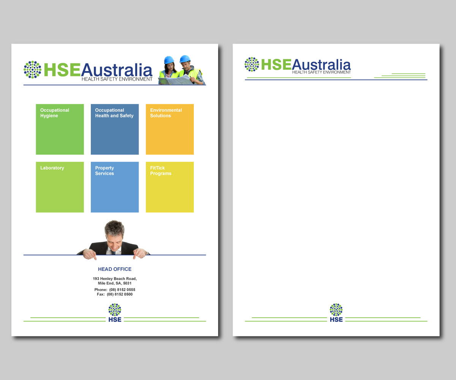Select the FitTick Programs yellow block

click(169, 187)
